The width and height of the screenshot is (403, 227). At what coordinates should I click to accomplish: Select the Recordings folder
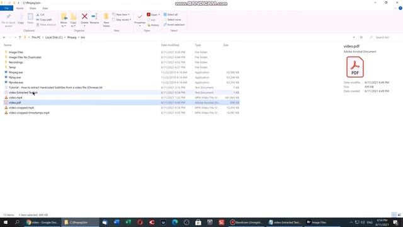click(16, 62)
